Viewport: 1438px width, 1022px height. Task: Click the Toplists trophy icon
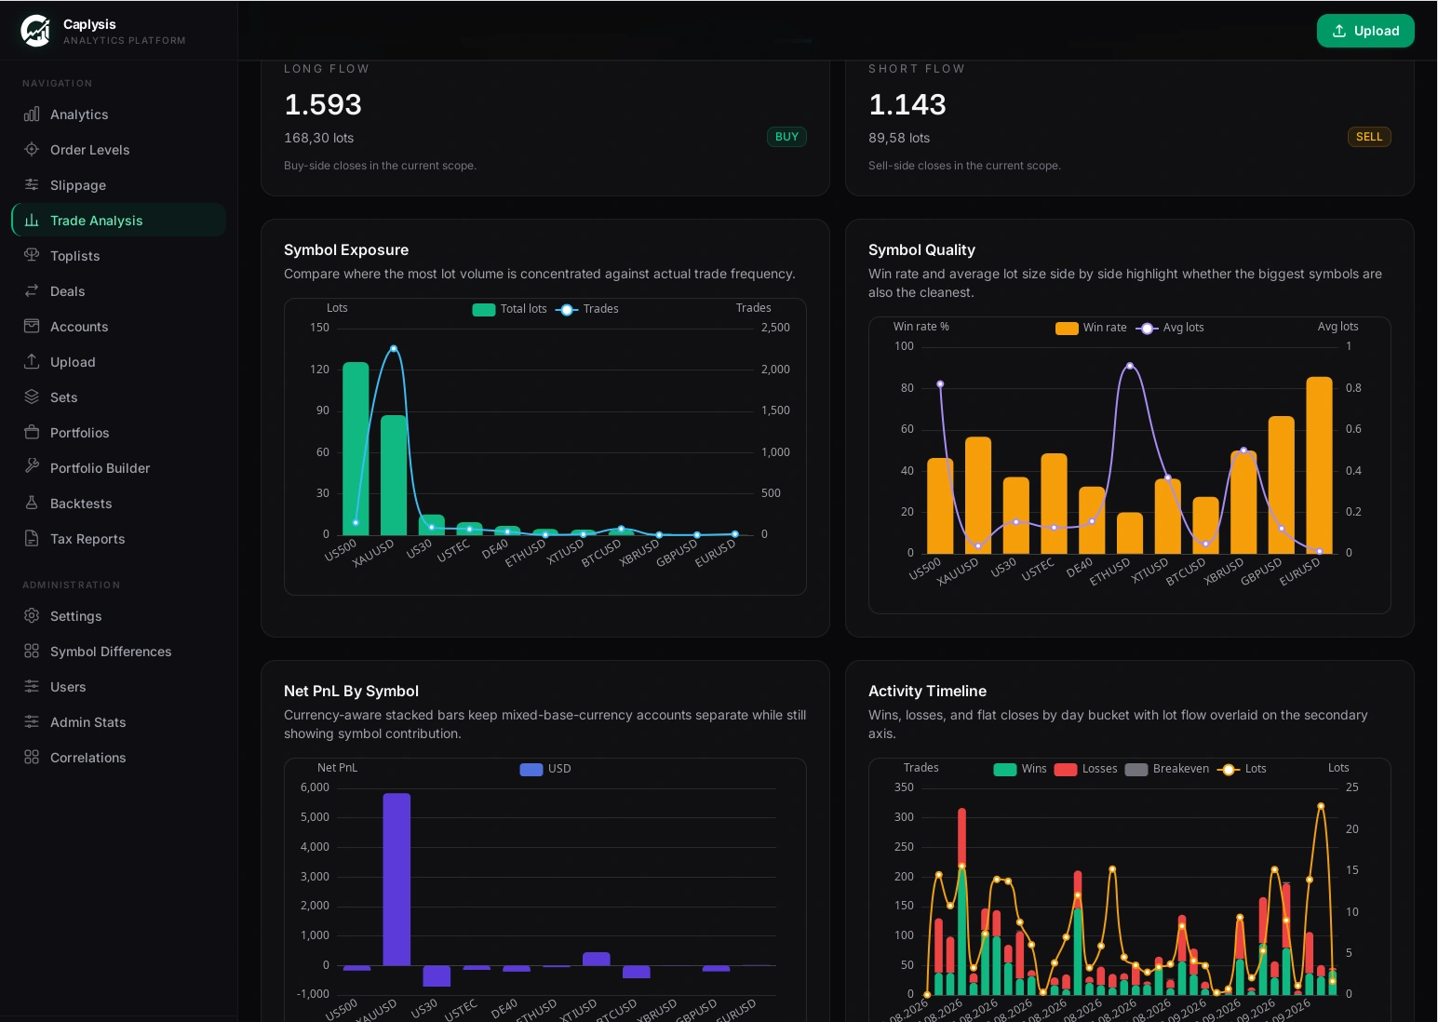tap(32, 256)
